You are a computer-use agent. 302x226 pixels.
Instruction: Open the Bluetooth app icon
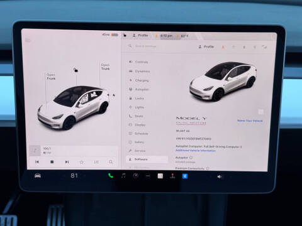(x=185, y=176)
